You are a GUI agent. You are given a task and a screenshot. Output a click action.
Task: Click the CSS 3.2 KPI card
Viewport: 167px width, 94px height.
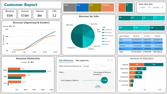[54, 14]
